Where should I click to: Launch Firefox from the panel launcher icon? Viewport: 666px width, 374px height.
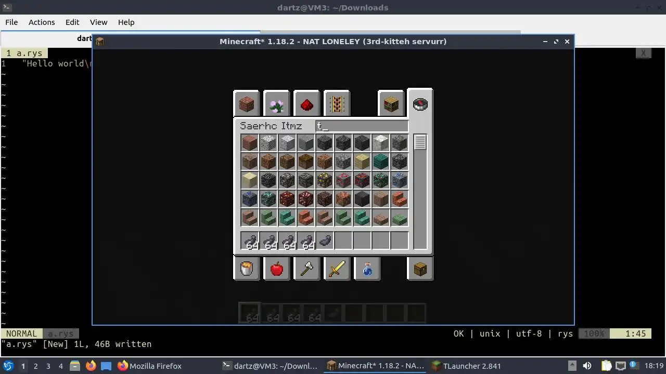(x=91, y=366)
